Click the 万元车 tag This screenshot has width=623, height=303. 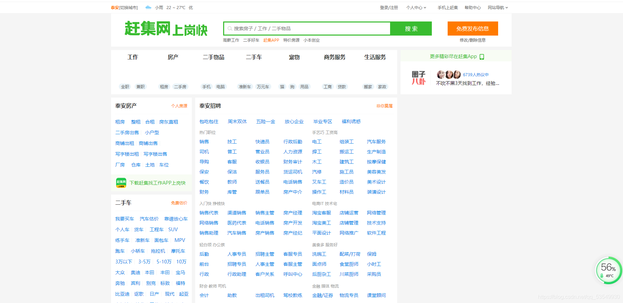pos(263,87)
